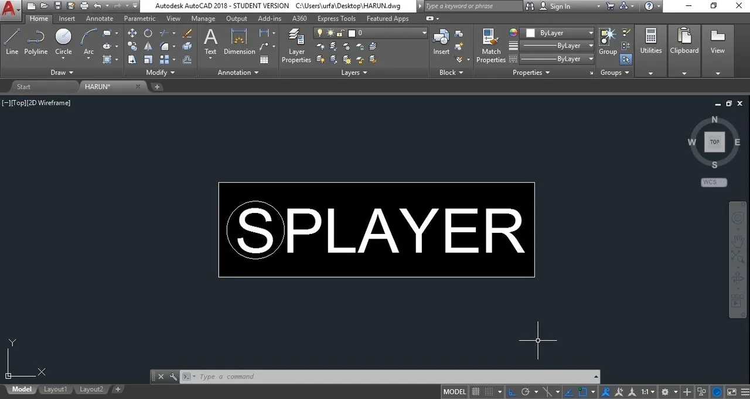This screenshot has height=399, width=750.
Task: Click the Stretch tool icon
Action: coord(132,59)
